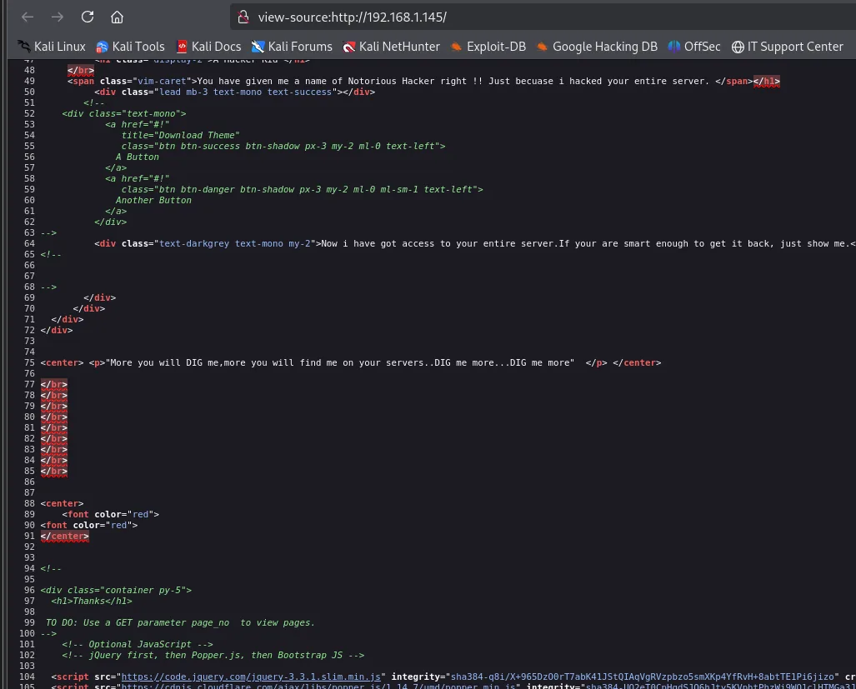Screen dimensions: 856x689
Task: Follow the code.jquery.com script link
Action: coord(251,677)
